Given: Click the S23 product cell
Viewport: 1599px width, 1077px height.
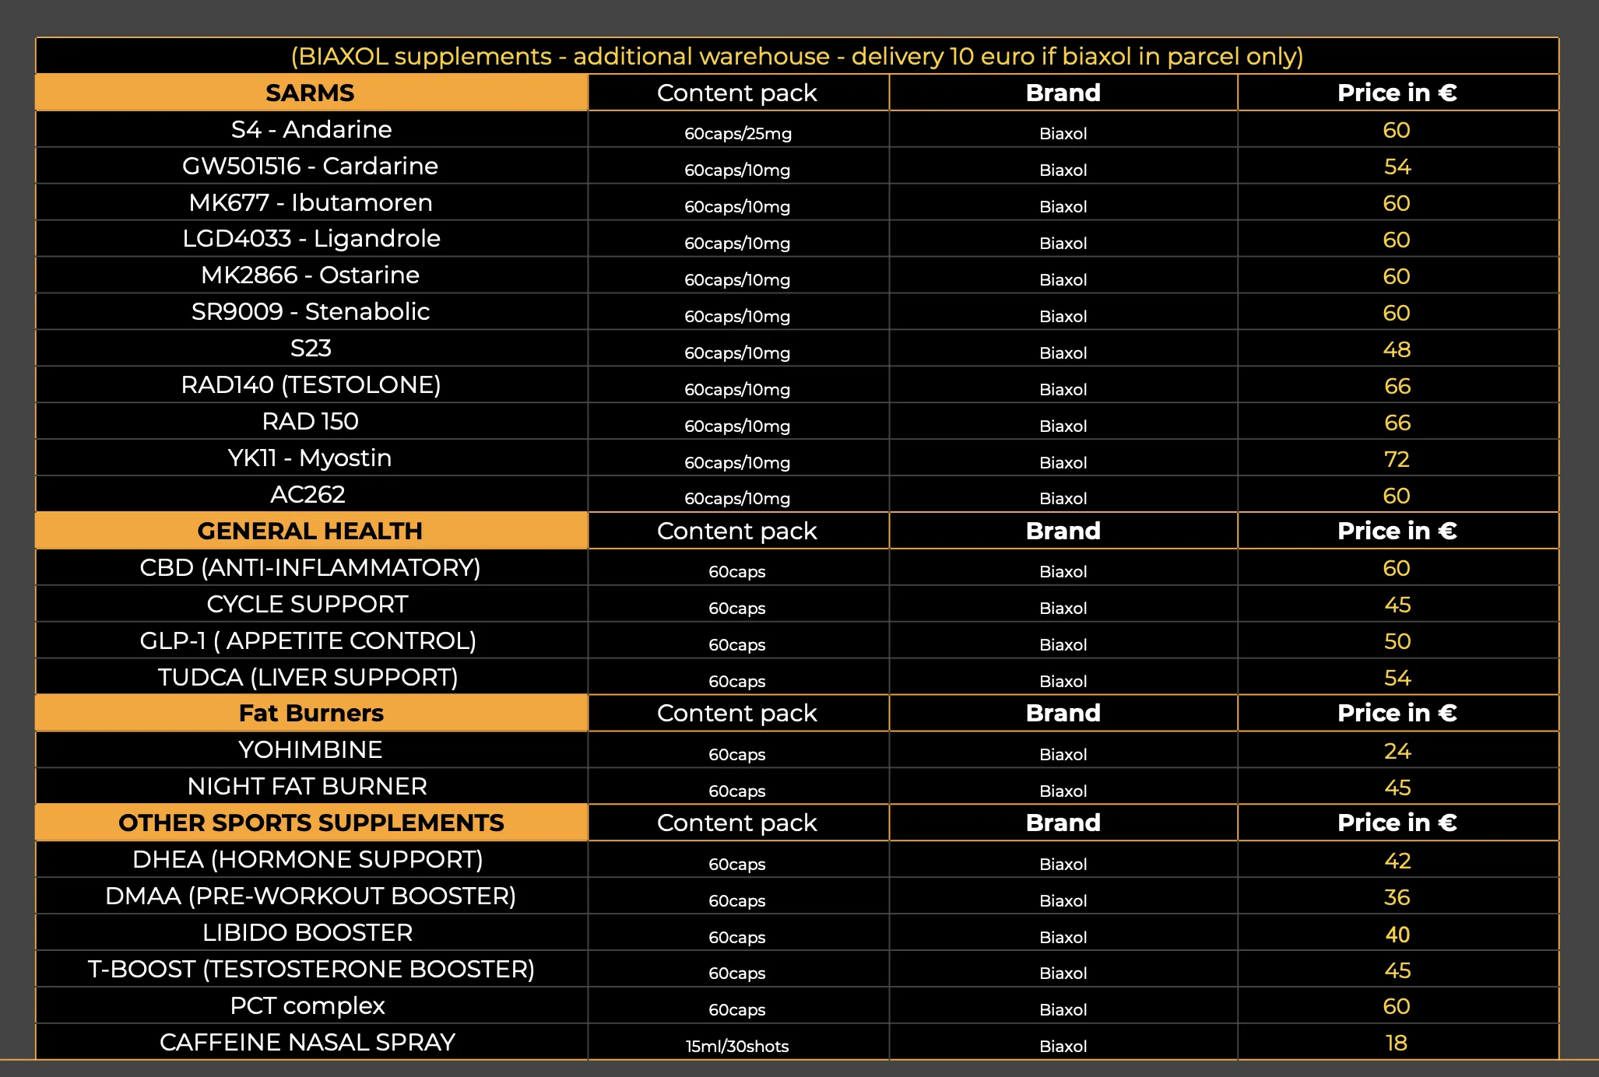Looking at the screenshot, I should 311,348.
